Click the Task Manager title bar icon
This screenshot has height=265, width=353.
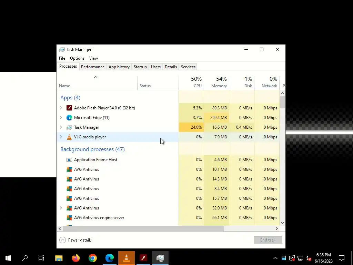tap(62, 50)
